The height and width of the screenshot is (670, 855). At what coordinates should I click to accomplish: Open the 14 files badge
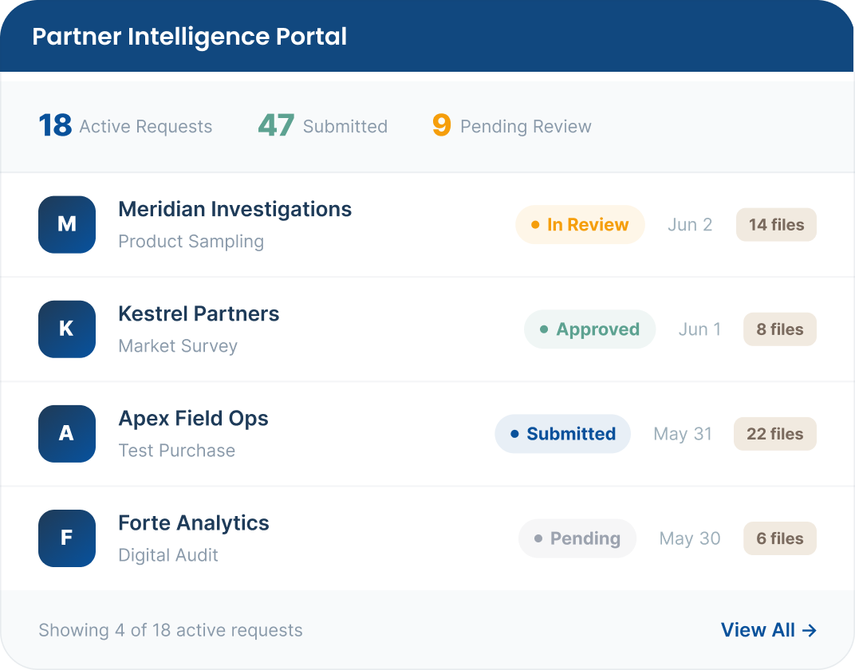[777, 225]
